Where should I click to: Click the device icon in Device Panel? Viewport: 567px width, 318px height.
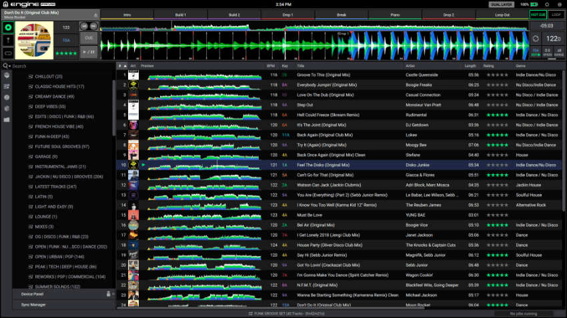(x=109, y=294)
